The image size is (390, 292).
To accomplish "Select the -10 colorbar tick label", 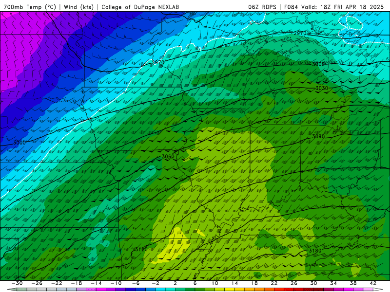I will pyautogui.click(x=116, y=283).
